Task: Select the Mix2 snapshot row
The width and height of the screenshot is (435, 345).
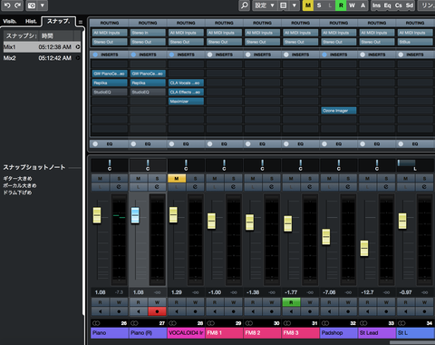Action: click(x=42, y=58)
